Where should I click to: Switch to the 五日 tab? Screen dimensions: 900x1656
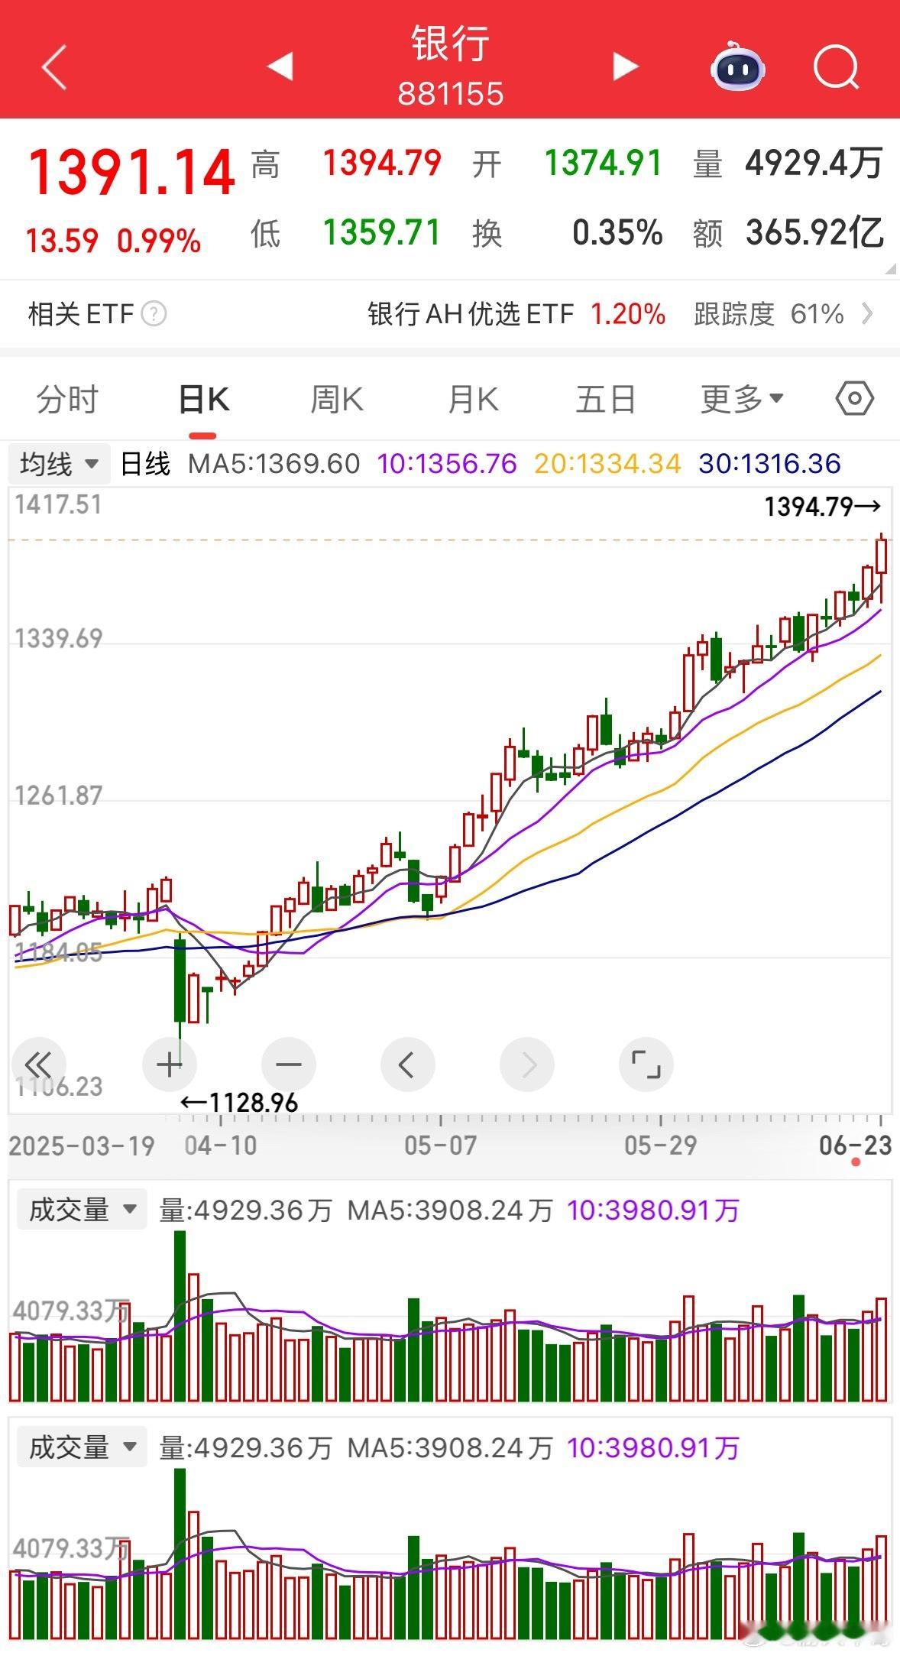606,400
